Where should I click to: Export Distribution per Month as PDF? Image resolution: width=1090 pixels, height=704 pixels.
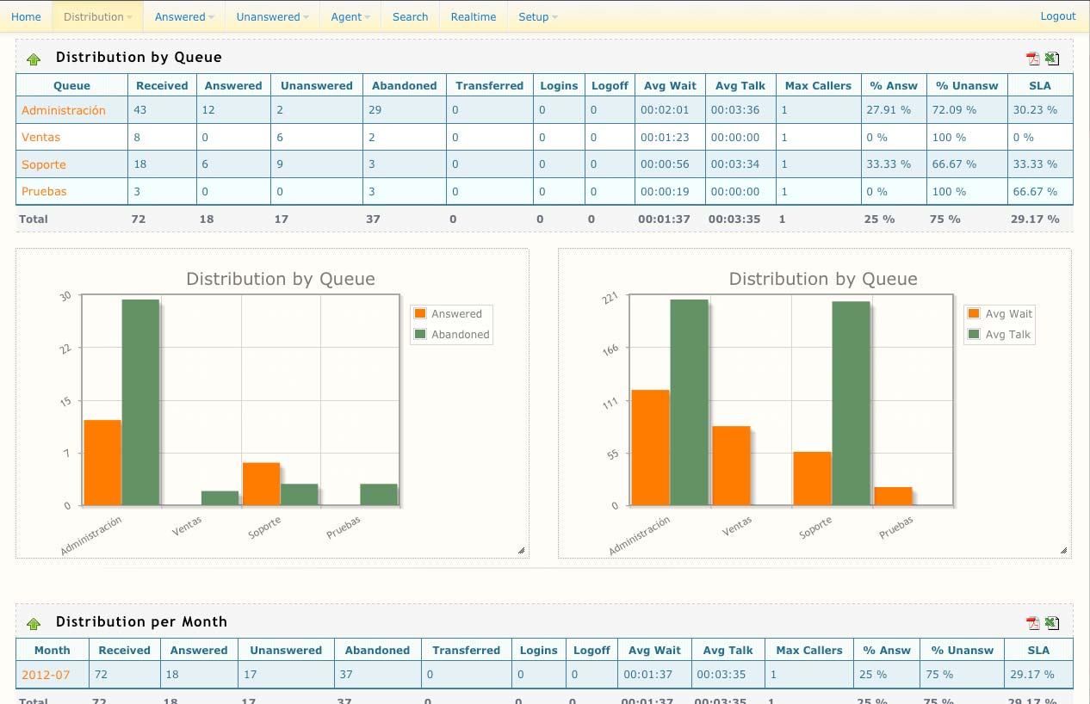[x=1032, y=623]
